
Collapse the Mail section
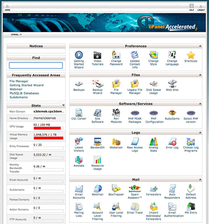tap(200, 179)
